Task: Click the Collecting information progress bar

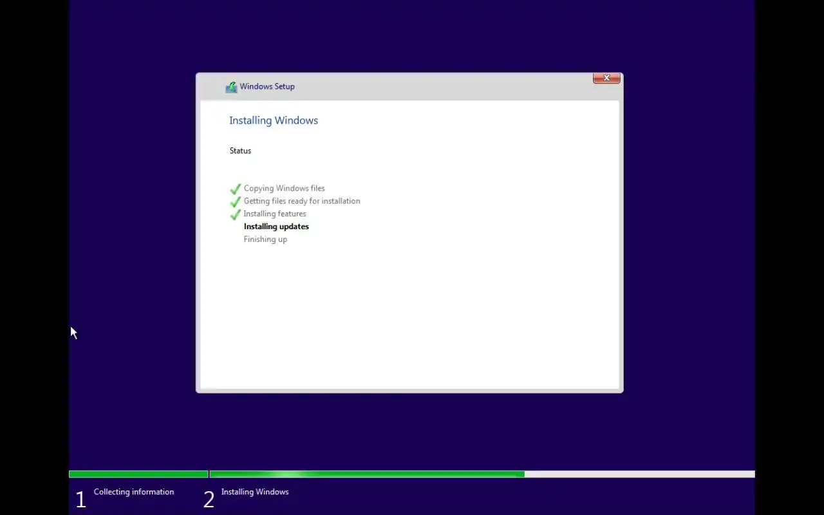Action: click(x=138, y=474)
